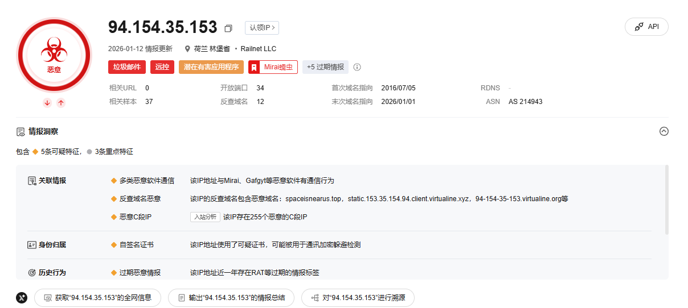Expand the +5 过期情报 tag

[x=325, y=67]
